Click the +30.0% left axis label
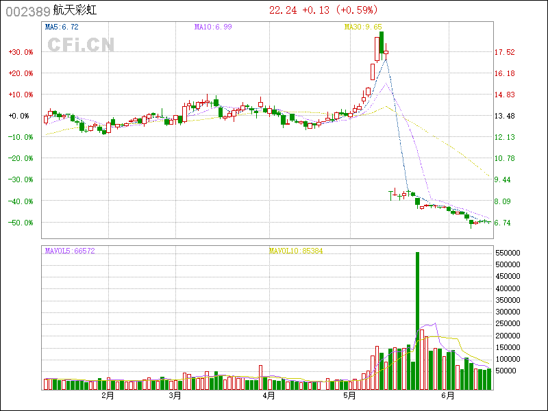 [x=21, y=52]
